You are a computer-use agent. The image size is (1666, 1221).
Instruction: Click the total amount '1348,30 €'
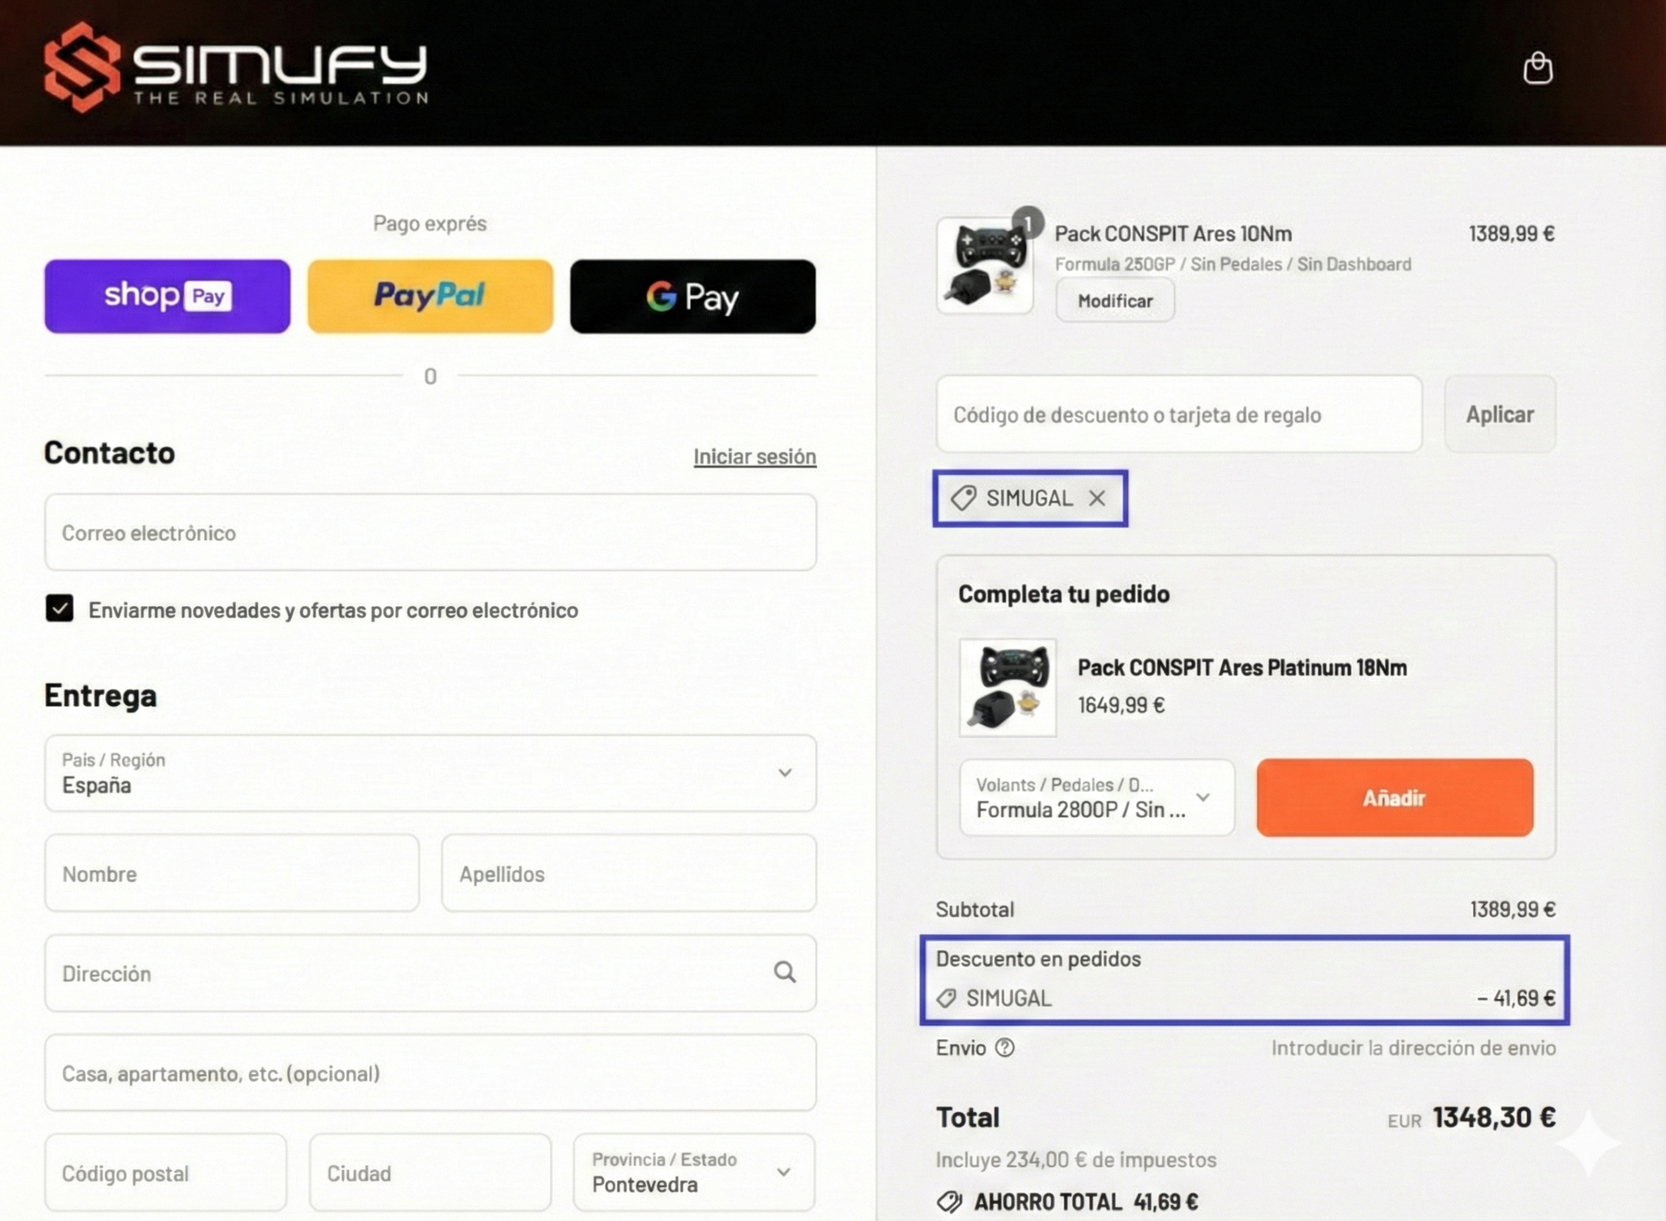[x=1495, y=1118]
